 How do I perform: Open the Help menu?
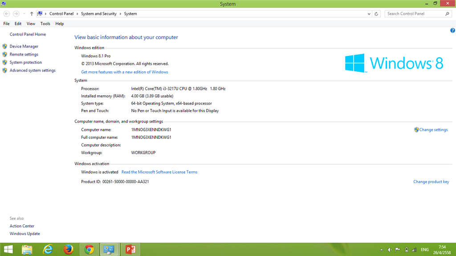tap(60, 24)
